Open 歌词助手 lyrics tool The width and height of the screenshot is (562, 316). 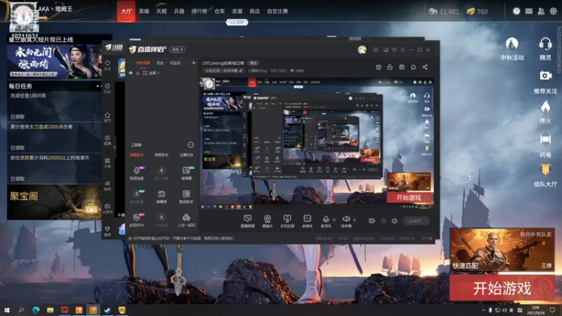click(186, 197)
